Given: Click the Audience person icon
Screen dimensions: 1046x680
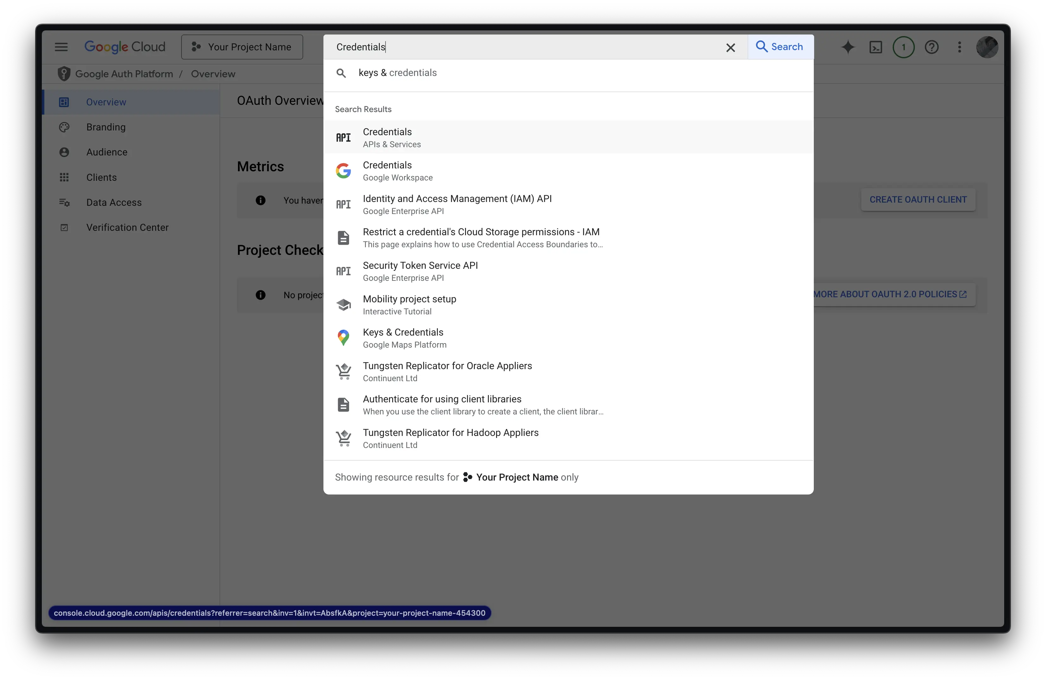Looking at the screenshot, I should pyautogui.click(x=64, y=152).
